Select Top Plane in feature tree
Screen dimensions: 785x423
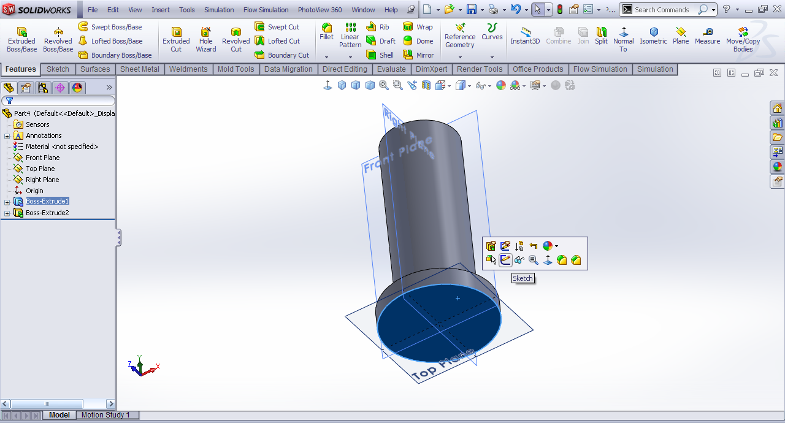[x=40, y=169]
